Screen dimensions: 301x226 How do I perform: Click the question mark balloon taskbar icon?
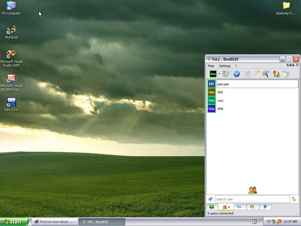[x=254, y=222]
